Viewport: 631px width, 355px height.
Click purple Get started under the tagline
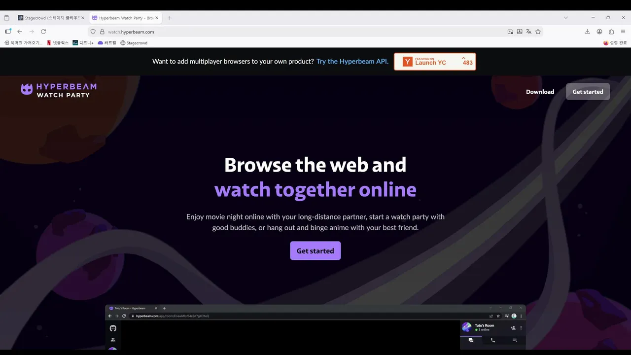(315, 250)
